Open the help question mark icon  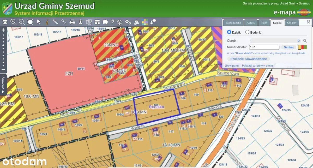point(113,22)
